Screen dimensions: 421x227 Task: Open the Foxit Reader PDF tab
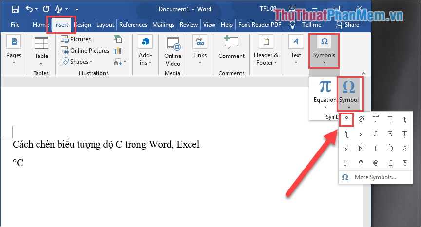click(x=260, y=25)
